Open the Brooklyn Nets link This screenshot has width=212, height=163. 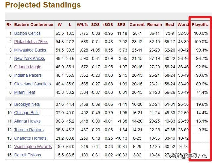(x=27, y=104)
